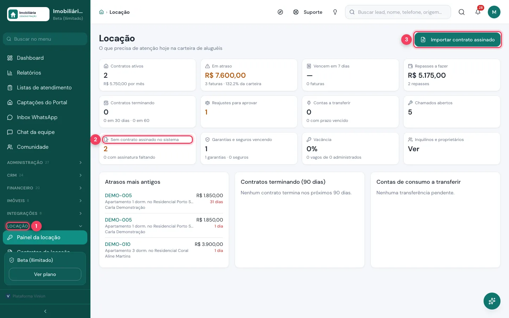Image resolution: width=509 pixels, height=318 pixels.
Task: Open the compass explore icon
Action: point(280,12)
